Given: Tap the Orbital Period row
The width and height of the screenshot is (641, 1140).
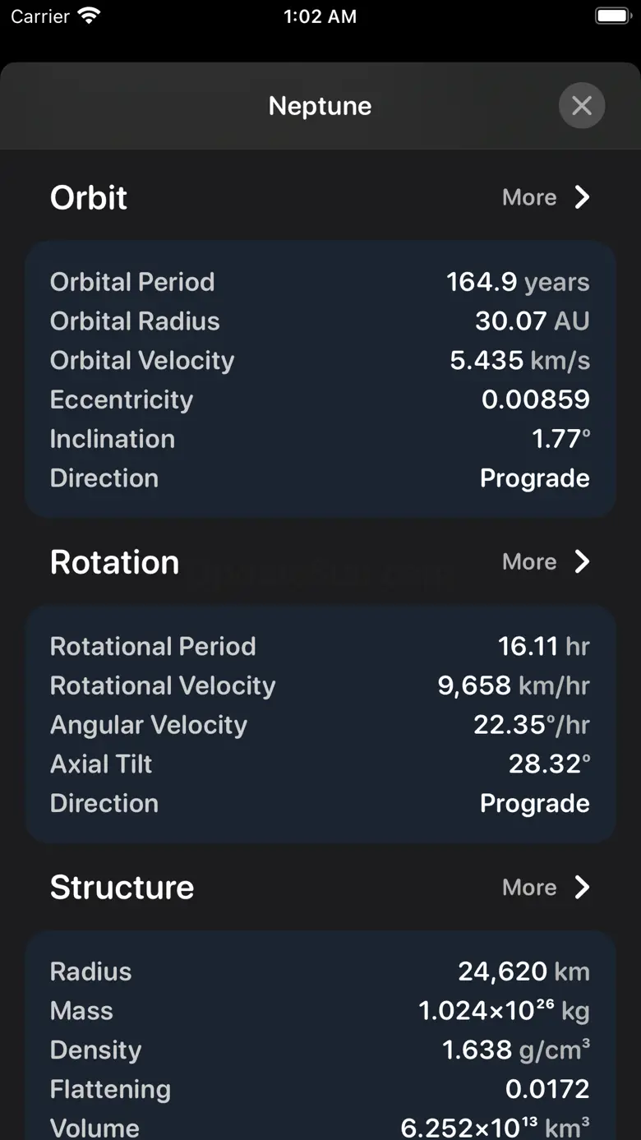Looking at the screenshot, I should coord(320,282).
